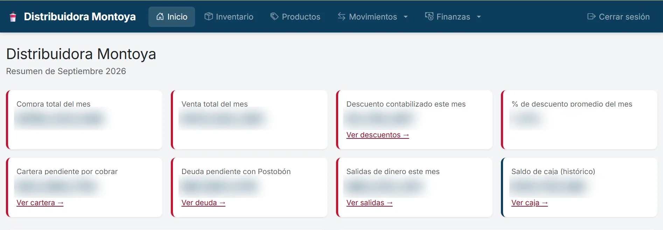Viewport: 663px width, 230px height.
Task: Open the Movimientos menu
Action: point(373,17)
